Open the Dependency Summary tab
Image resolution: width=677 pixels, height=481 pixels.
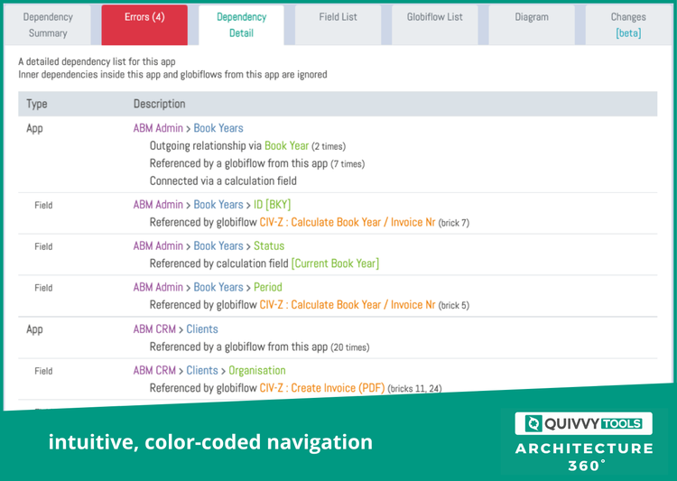[x=48, y=25]
